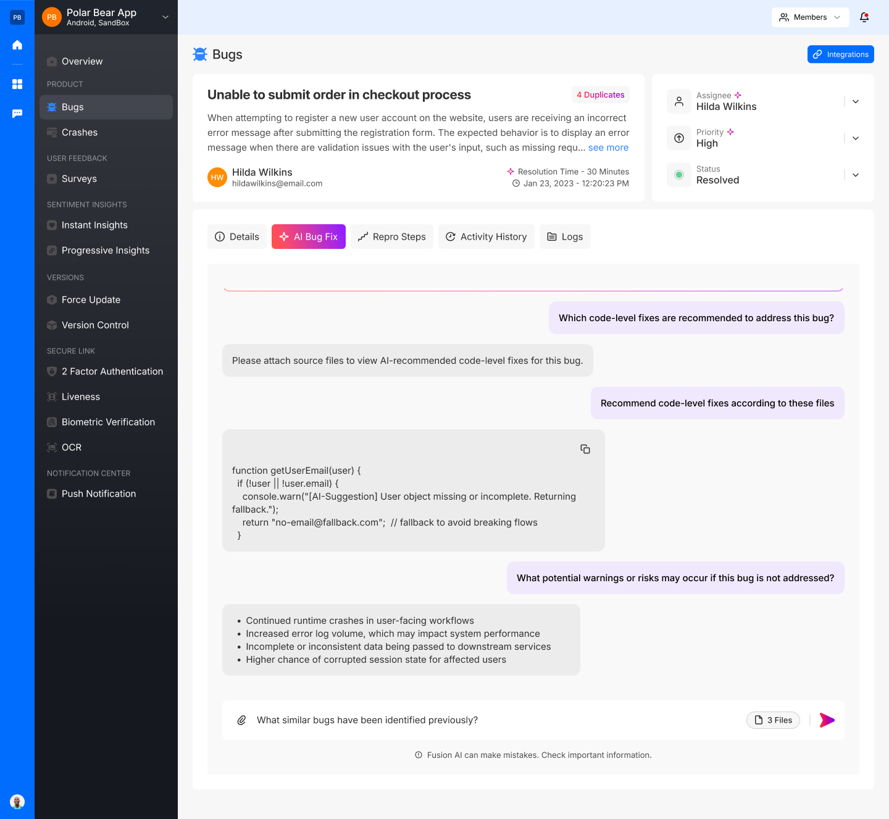Screen dimensions: 889x819
Task: Click the see more link in description
Action: [x=608, y=148]
